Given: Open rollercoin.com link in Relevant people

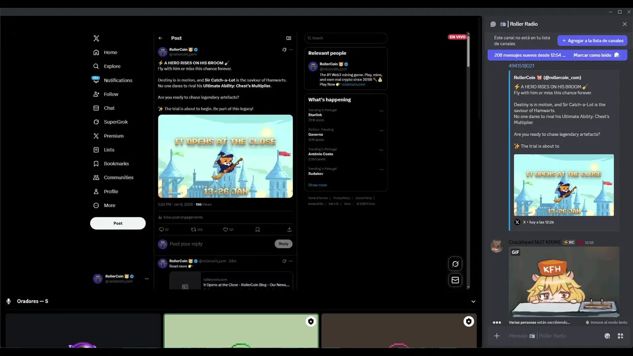Looking at the screenshot, I should tap(353, 85).
